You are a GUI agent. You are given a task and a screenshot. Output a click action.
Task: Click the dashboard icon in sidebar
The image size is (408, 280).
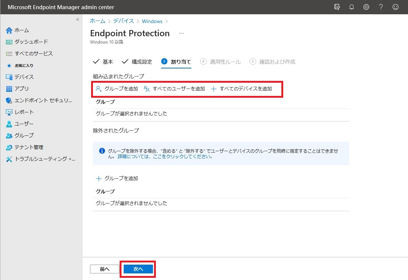[x=9, y=42]
